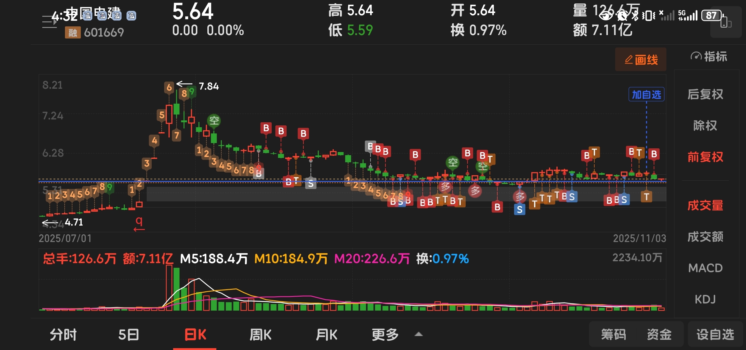Select 除权 price adjustment mode

tap(705, 125)
